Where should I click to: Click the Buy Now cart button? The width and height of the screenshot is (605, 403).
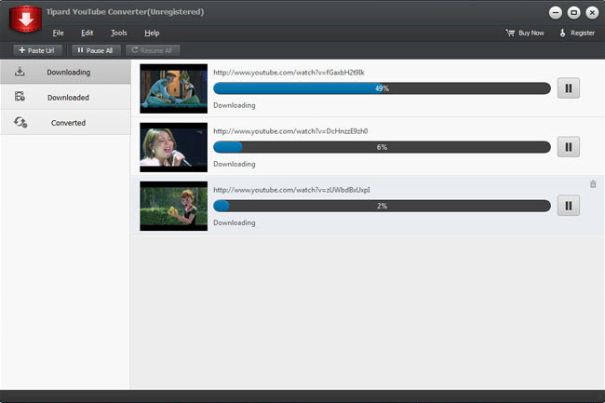click(525, 33)
